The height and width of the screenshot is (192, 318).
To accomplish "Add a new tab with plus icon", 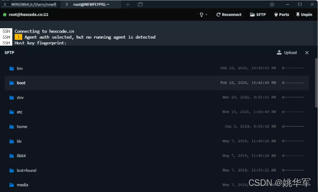I will [x=128, y=4].
